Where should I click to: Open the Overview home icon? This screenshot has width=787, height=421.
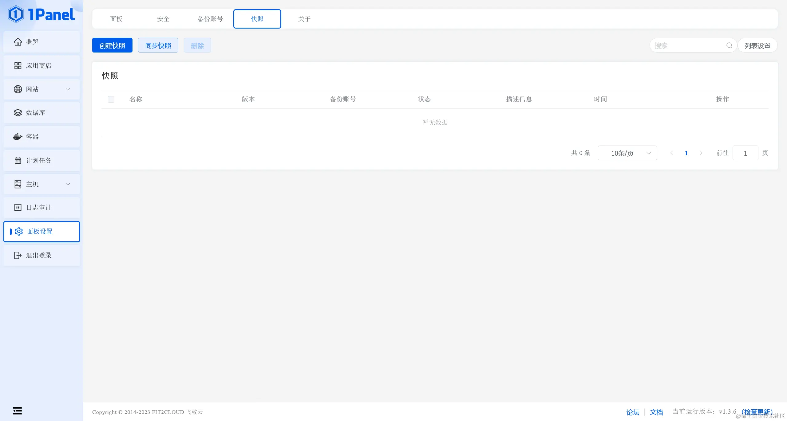point(18,42)
